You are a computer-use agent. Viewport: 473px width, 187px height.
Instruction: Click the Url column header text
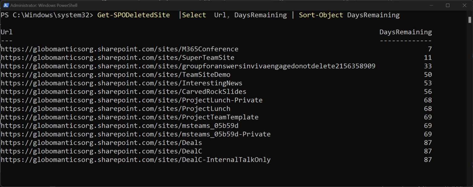pos(6,32)
